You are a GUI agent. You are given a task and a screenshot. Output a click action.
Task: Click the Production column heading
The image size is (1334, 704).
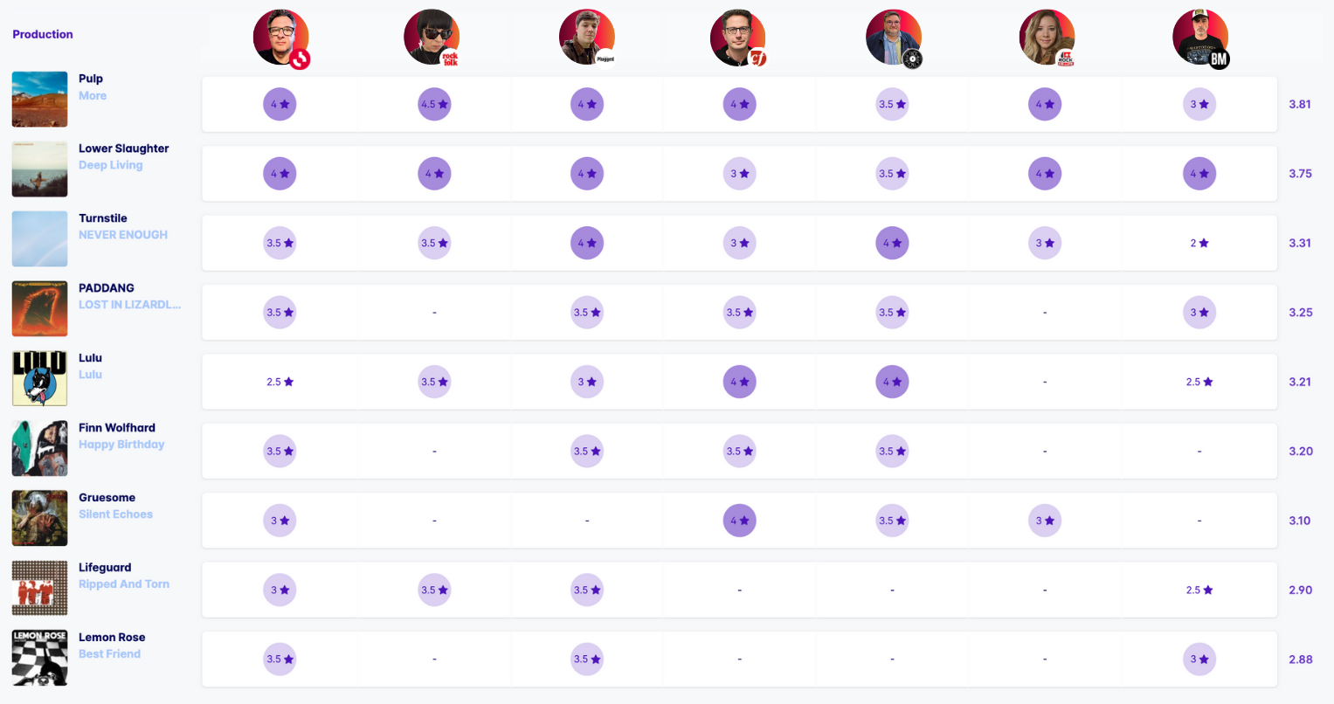[43, 34]
